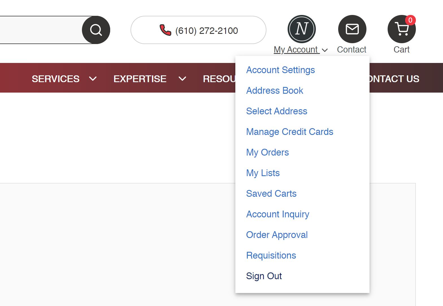Open the Contact envelope icon

coord(352,29)
